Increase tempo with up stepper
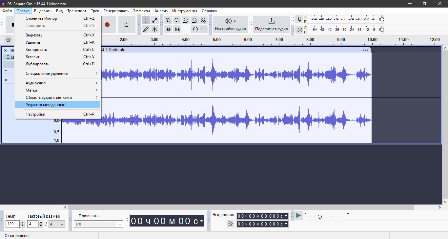Image resolution: width=448 pixels, height=239 pixels. click(22, 222)
